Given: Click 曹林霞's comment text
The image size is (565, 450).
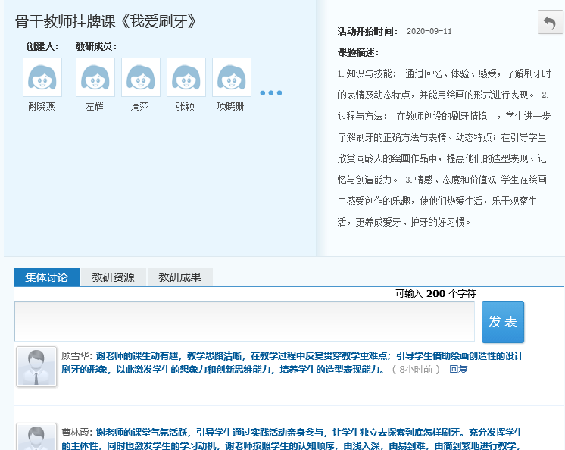Looking at the screenshot, I should (292, 439).
